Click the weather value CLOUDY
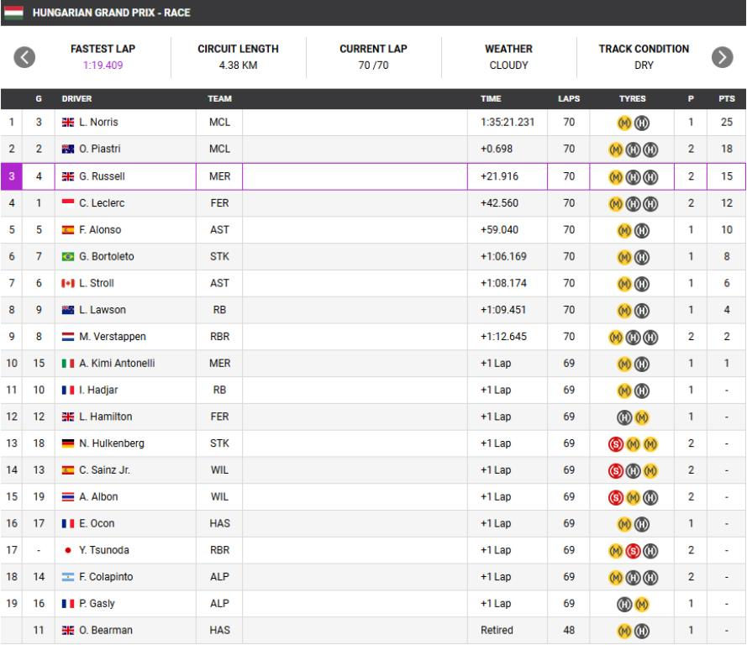The height and width of the screenshot is (645, 747). tap(509, 66)
